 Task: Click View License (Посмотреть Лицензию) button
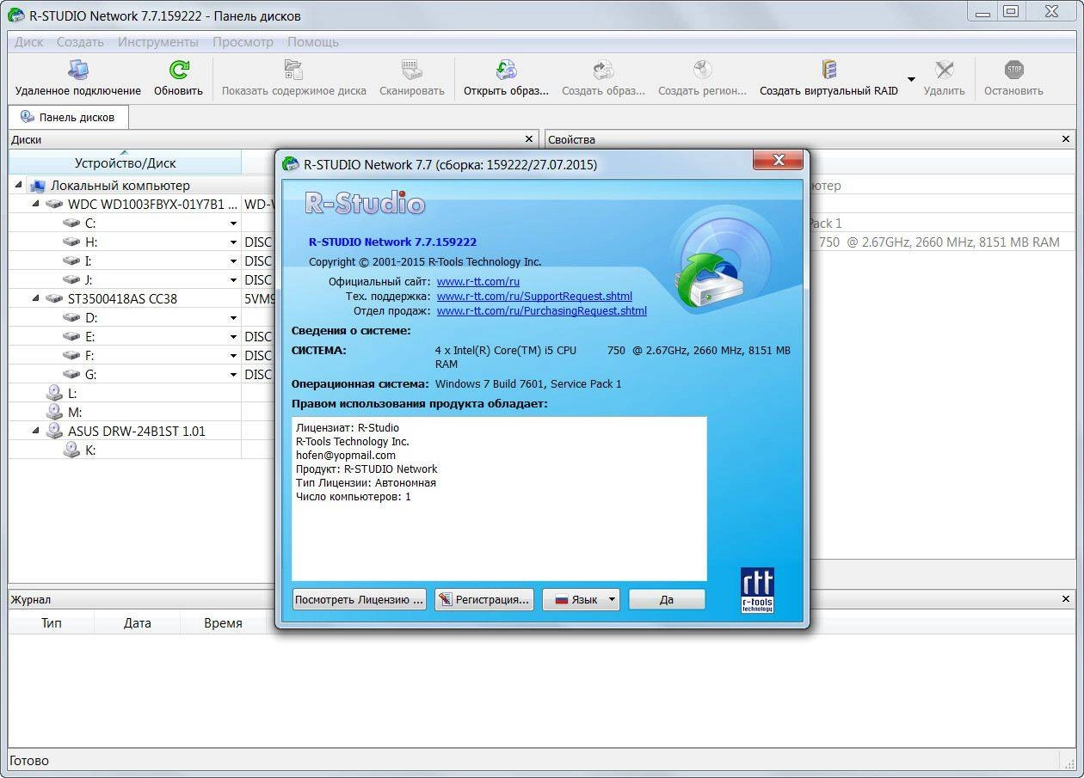pos(360,599)
